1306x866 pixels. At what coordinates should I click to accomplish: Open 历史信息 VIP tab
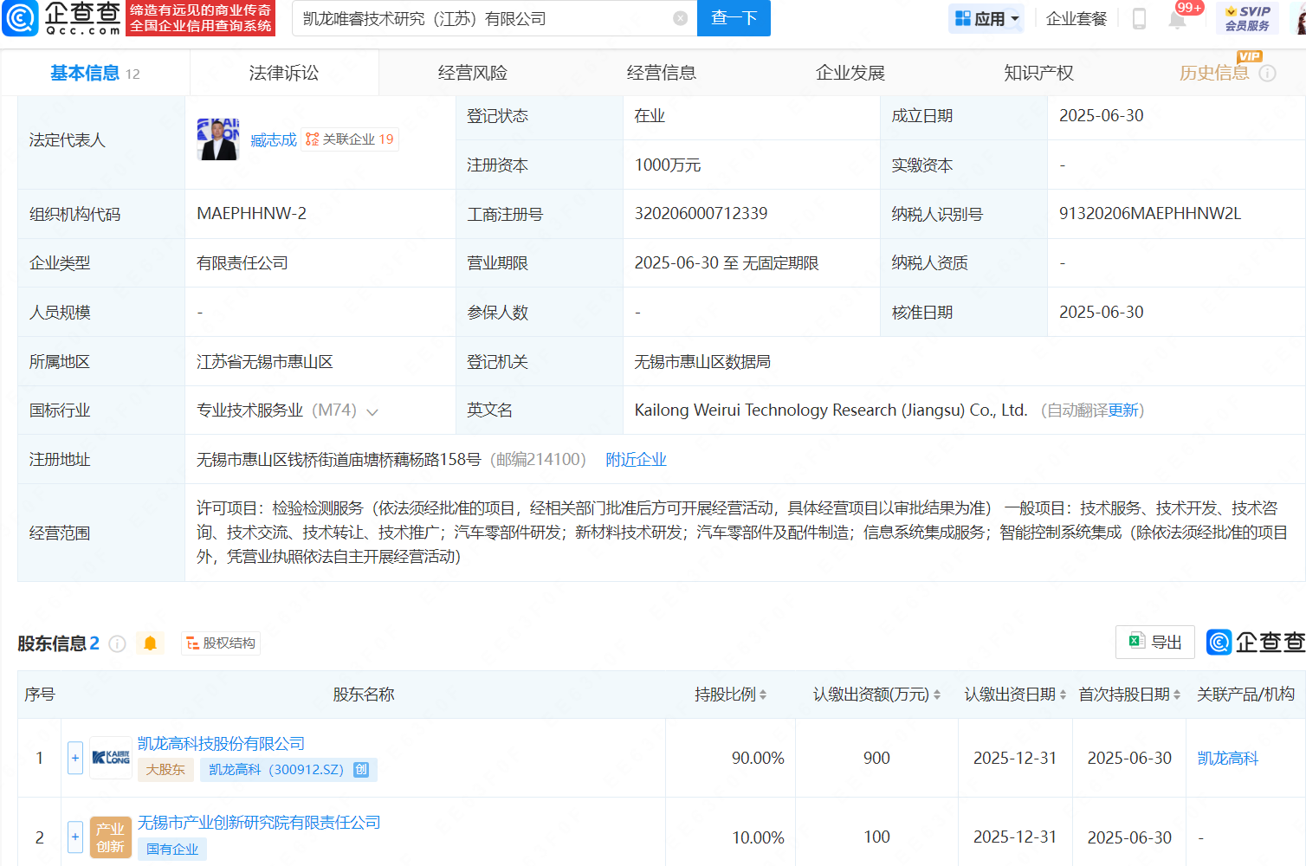pyautogui.click(x=1214, y=74)
